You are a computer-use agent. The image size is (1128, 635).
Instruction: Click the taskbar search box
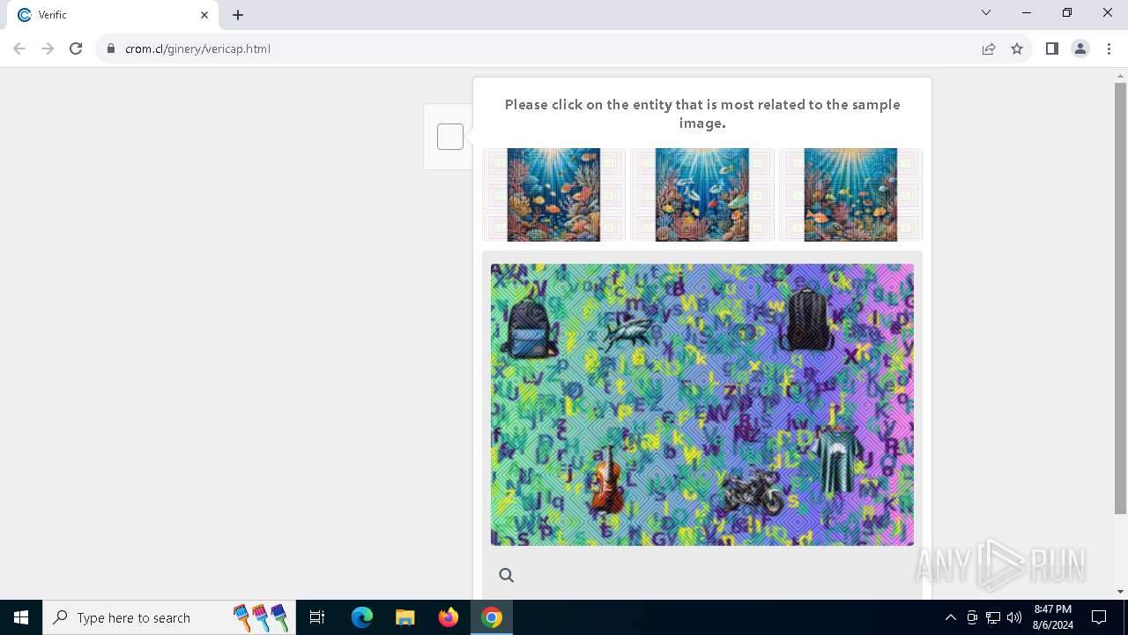[x=167, y=617]
